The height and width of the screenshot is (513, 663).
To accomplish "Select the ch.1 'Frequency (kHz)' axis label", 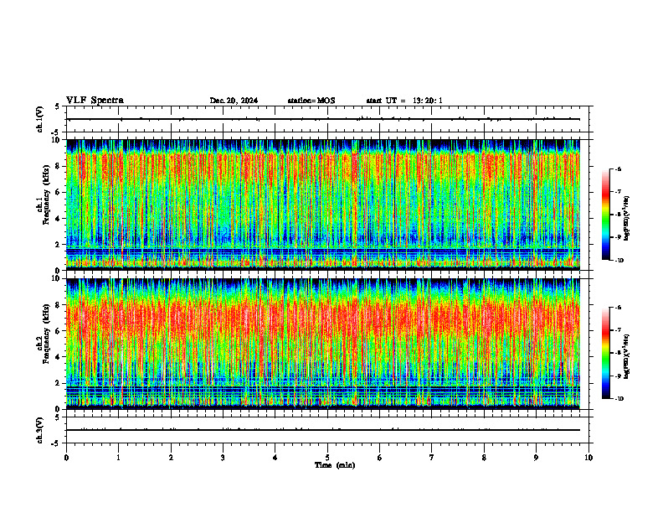I will coord(46,194).
